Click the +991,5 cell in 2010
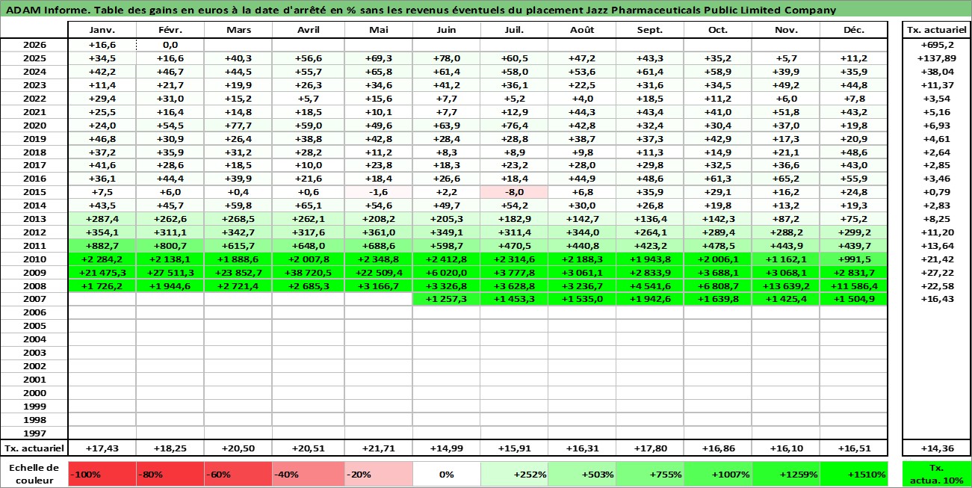This screenshot has width=972, height=488. point(854,259)
